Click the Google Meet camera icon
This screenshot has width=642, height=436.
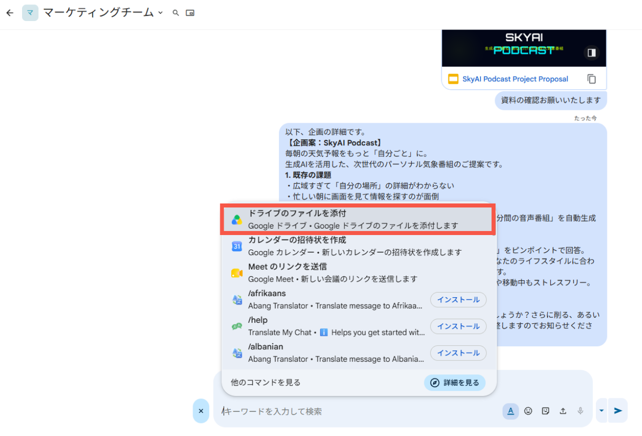coord(237,273)
